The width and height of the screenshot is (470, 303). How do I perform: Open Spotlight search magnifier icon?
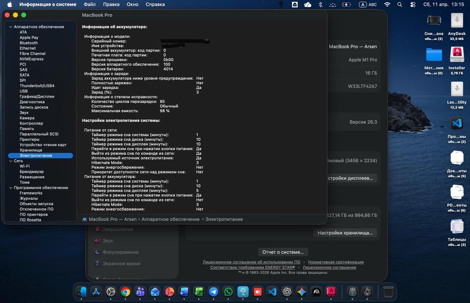tap(399, 5)
